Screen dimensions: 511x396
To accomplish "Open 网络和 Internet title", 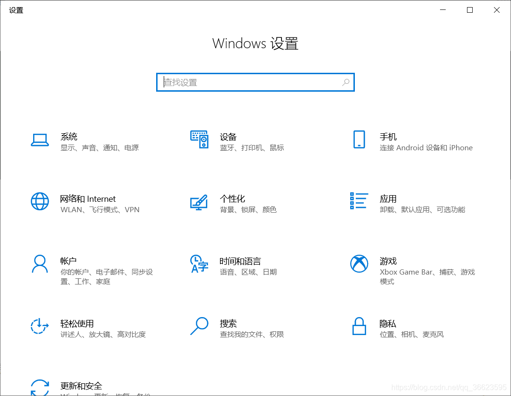I will tap(88, 199).
